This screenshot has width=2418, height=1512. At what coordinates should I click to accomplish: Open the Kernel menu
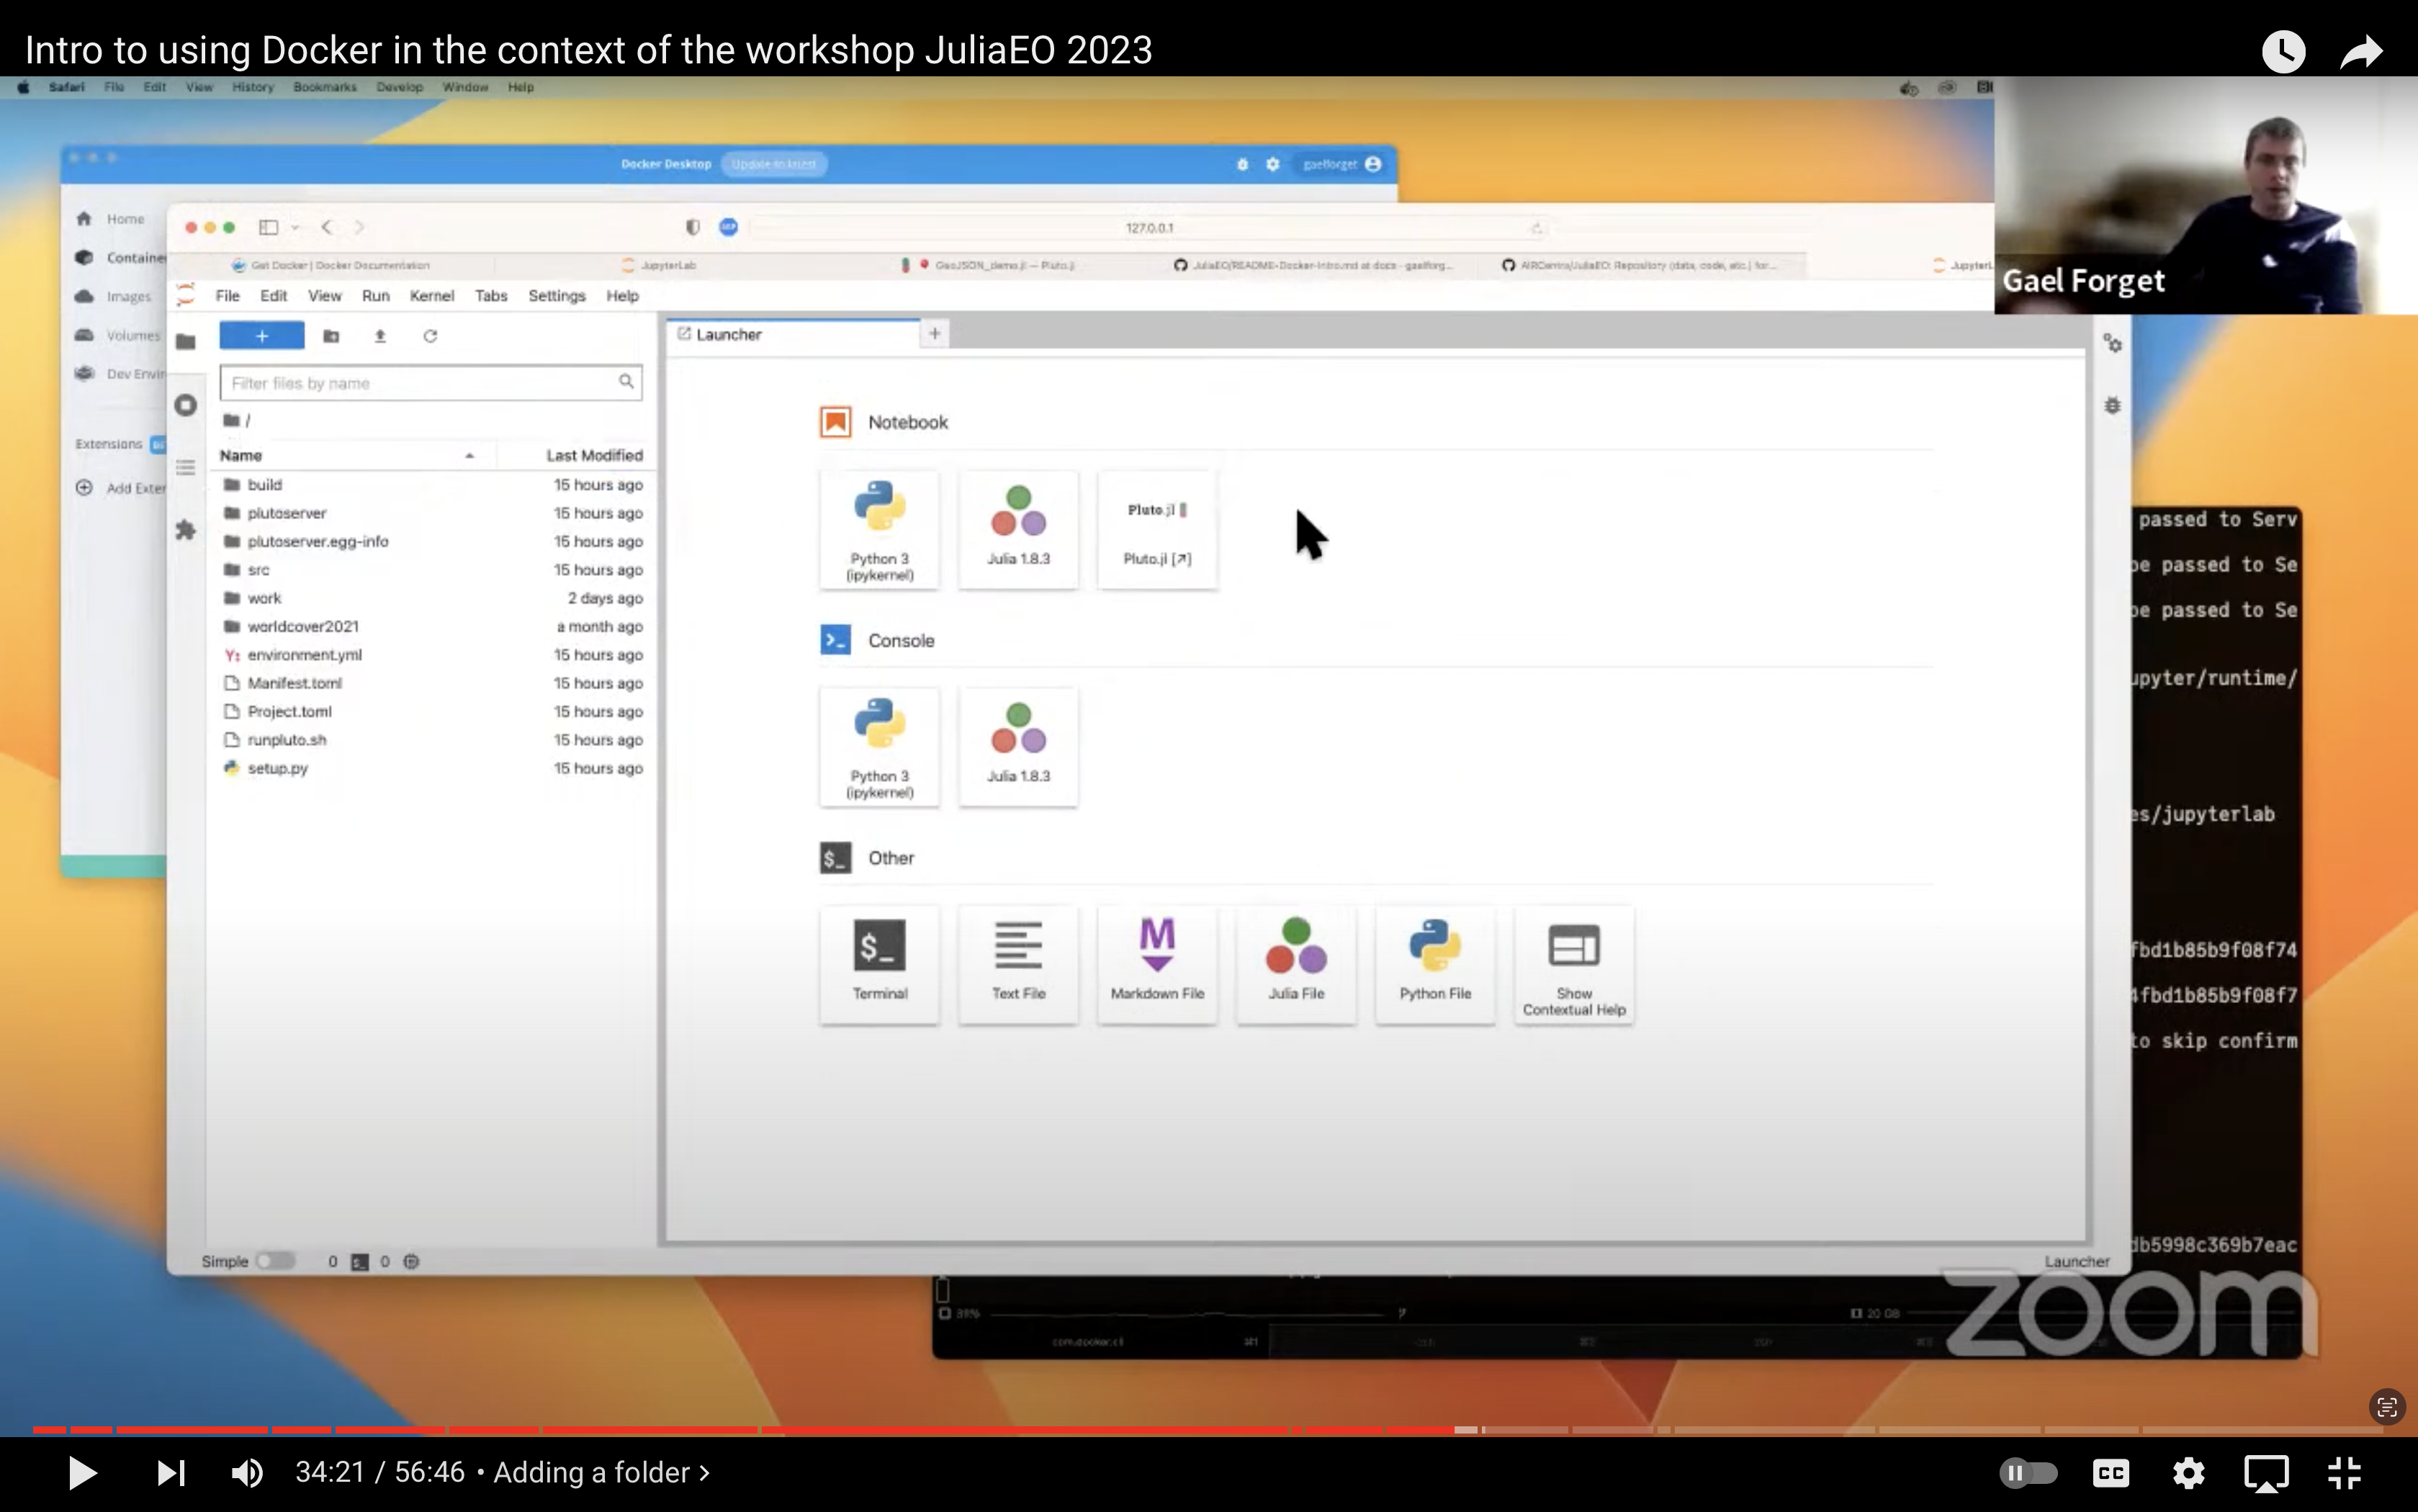pyautogui.click(x=431, y=296)
